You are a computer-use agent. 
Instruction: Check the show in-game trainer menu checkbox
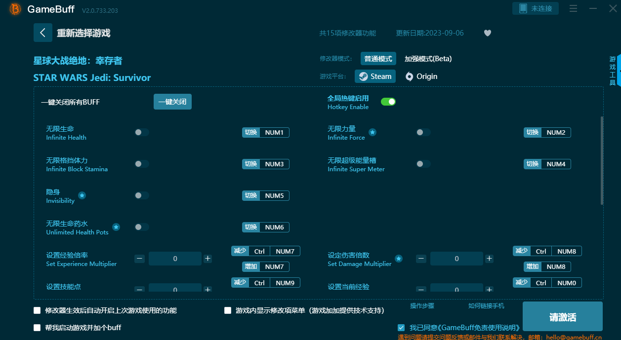228,310
